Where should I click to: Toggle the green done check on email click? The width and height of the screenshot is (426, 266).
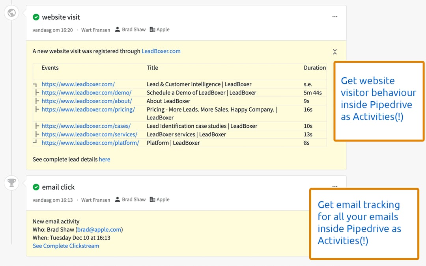point(36,187)
